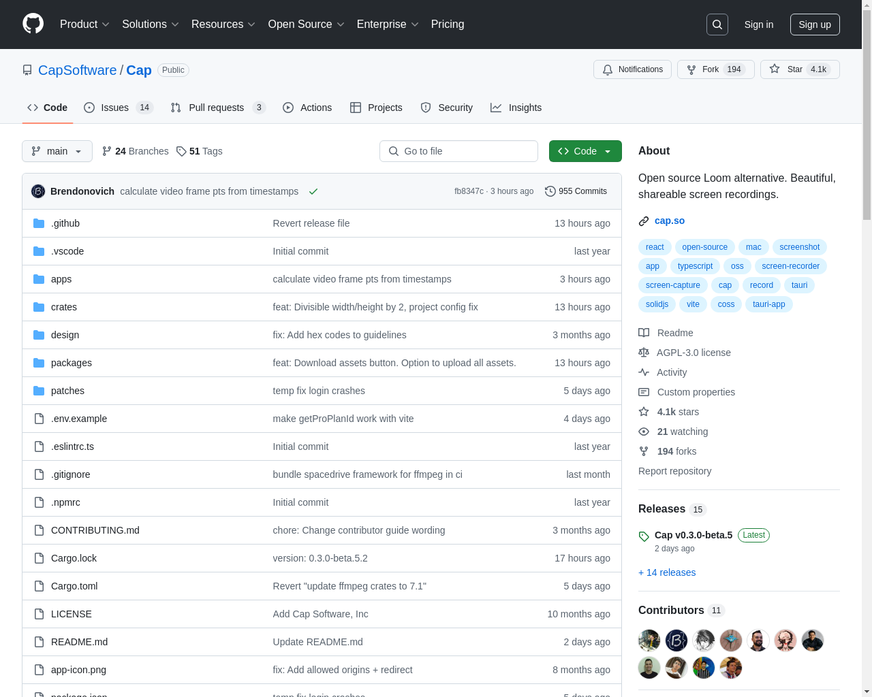
Task: Open the CapSoftware organization link
Action: point(78,70)
